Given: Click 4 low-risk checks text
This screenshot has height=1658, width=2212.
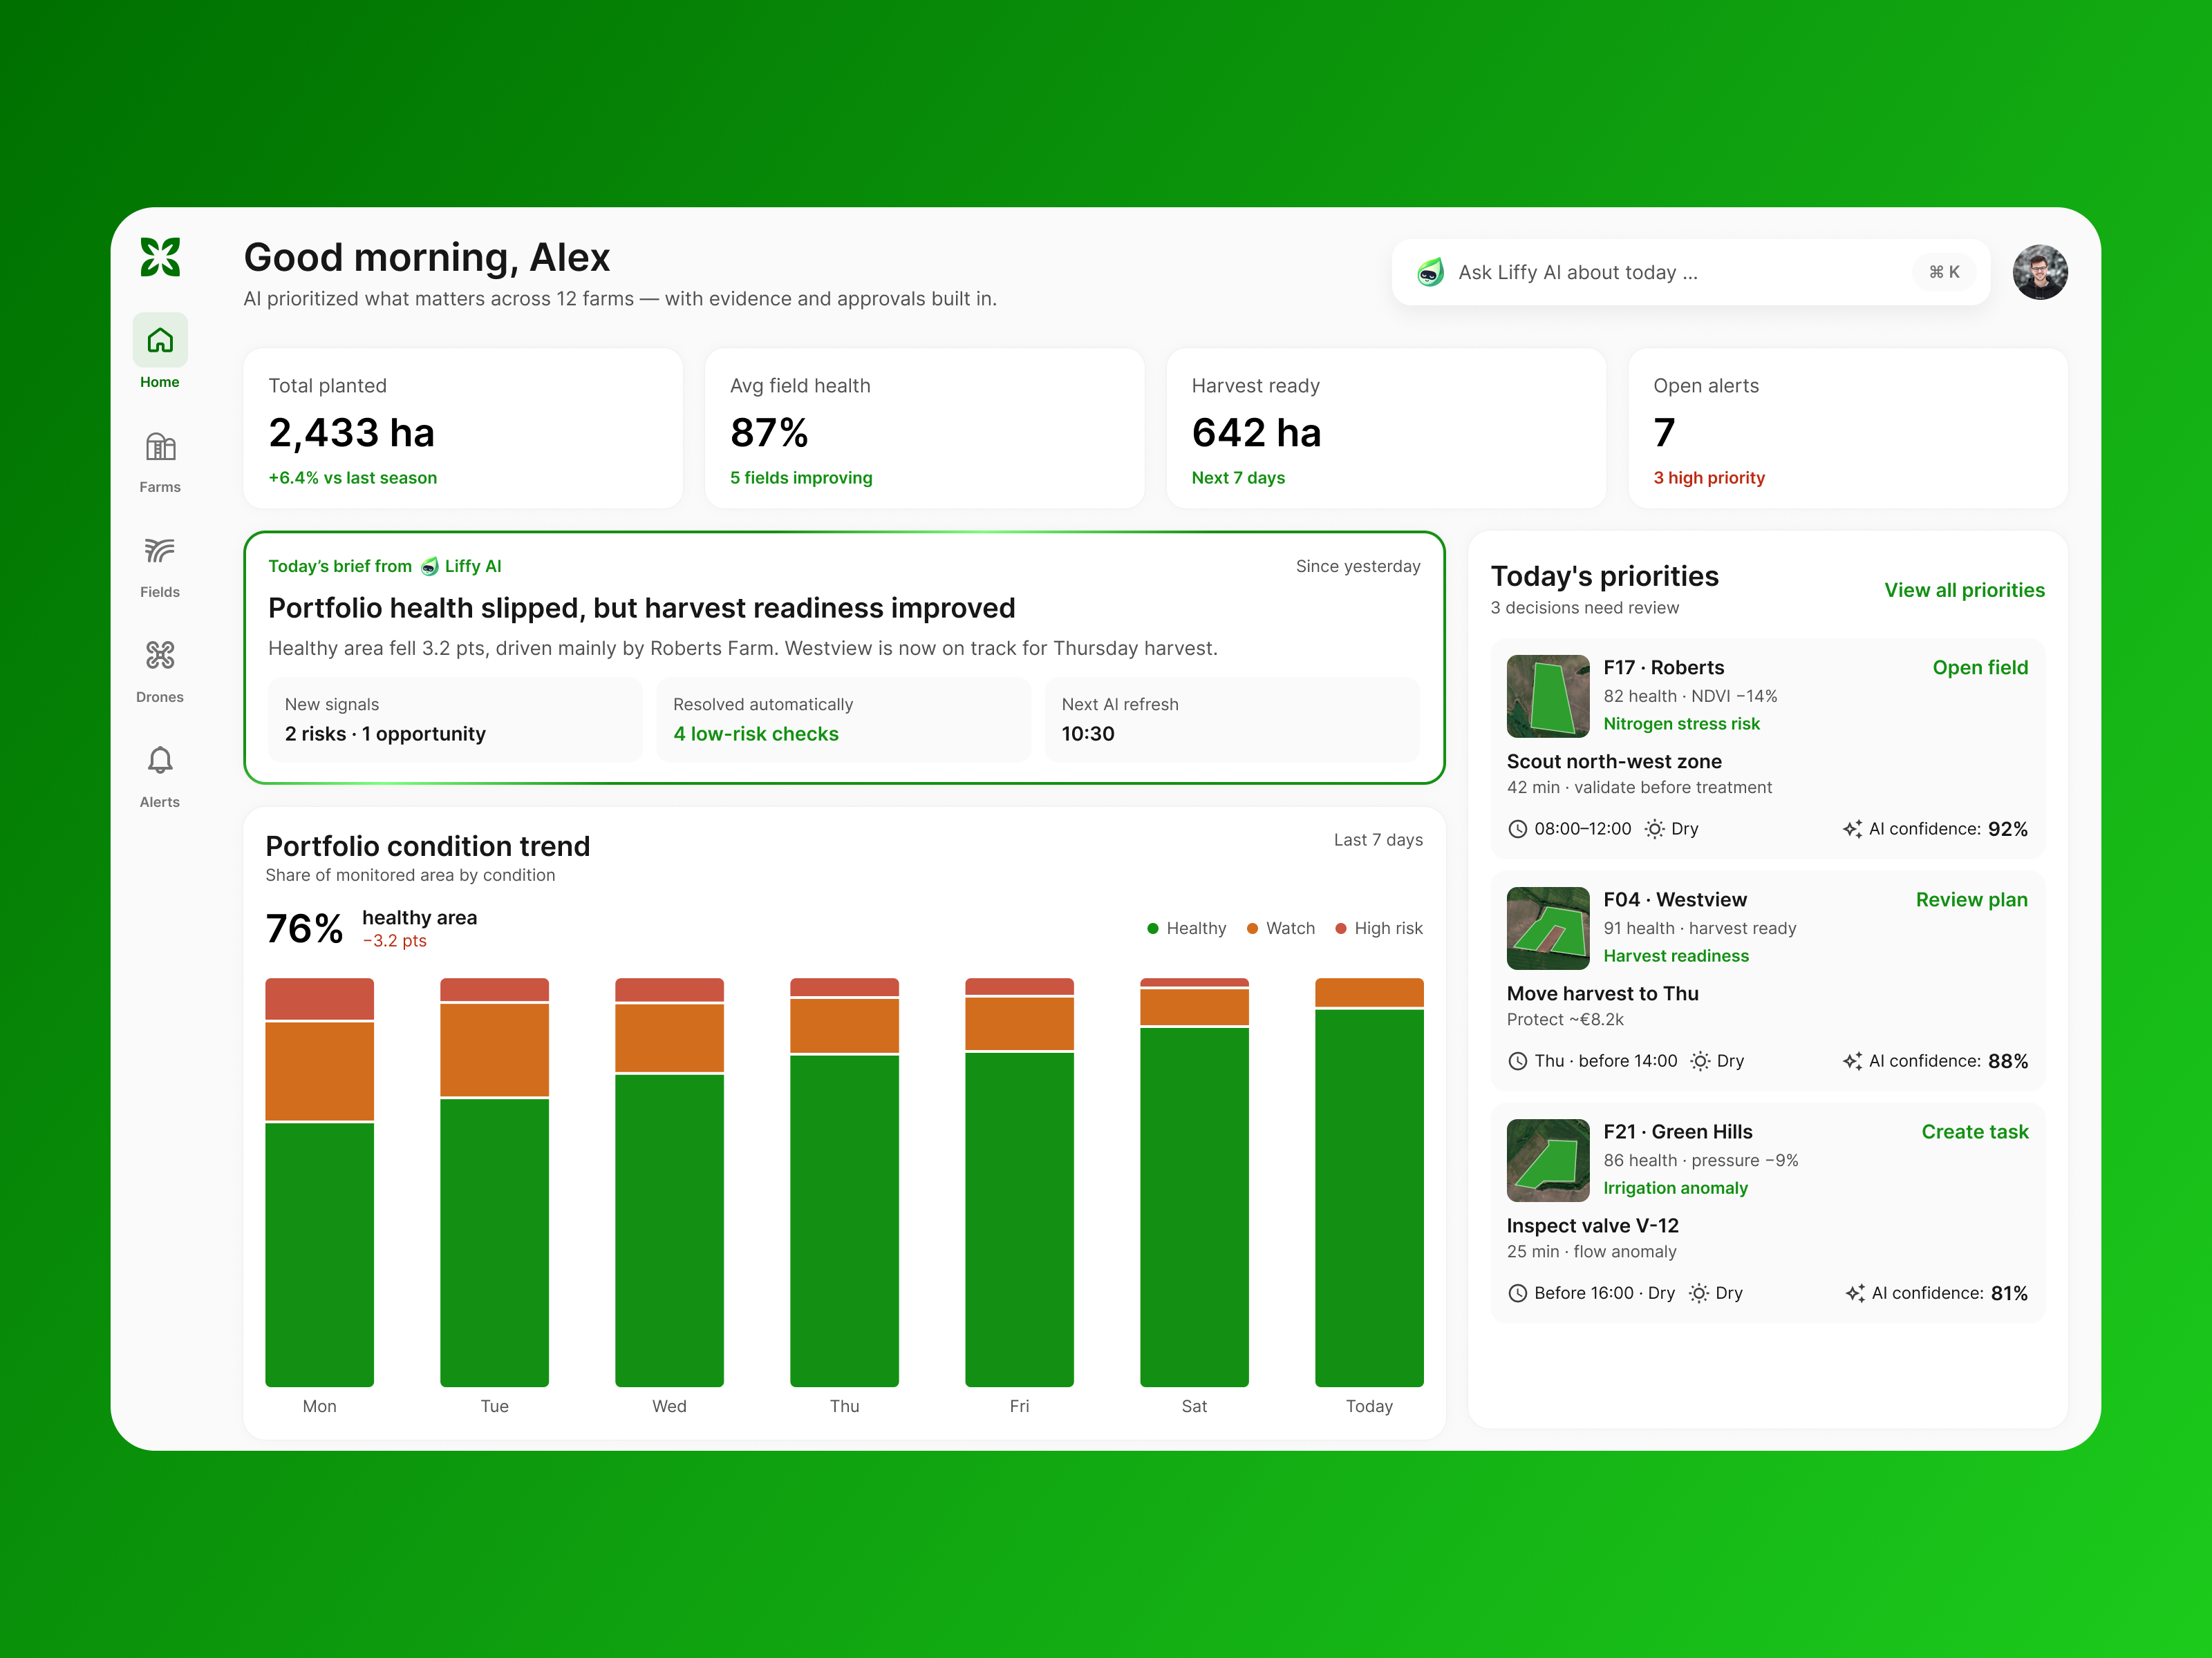Looking at the screenshot, I should click(756, 734).
